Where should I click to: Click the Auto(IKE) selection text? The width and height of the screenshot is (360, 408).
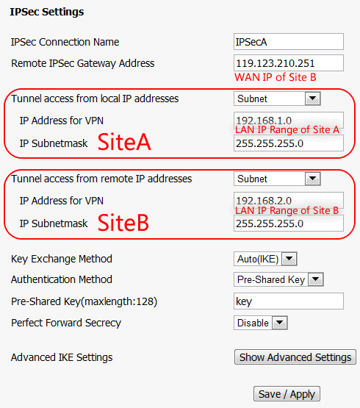(258, 259)
